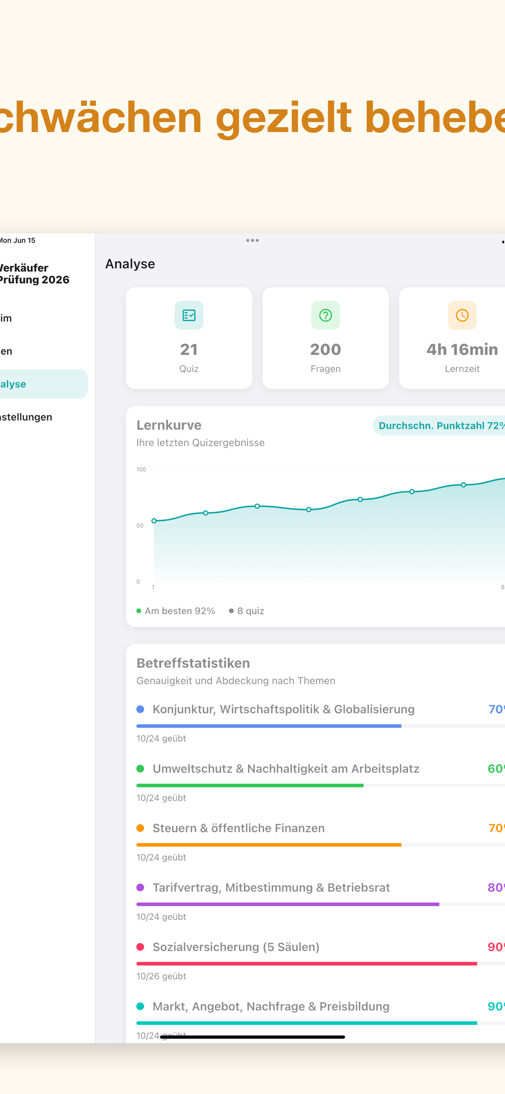Tap the home indicator bar at bottom

point(252,1037)
